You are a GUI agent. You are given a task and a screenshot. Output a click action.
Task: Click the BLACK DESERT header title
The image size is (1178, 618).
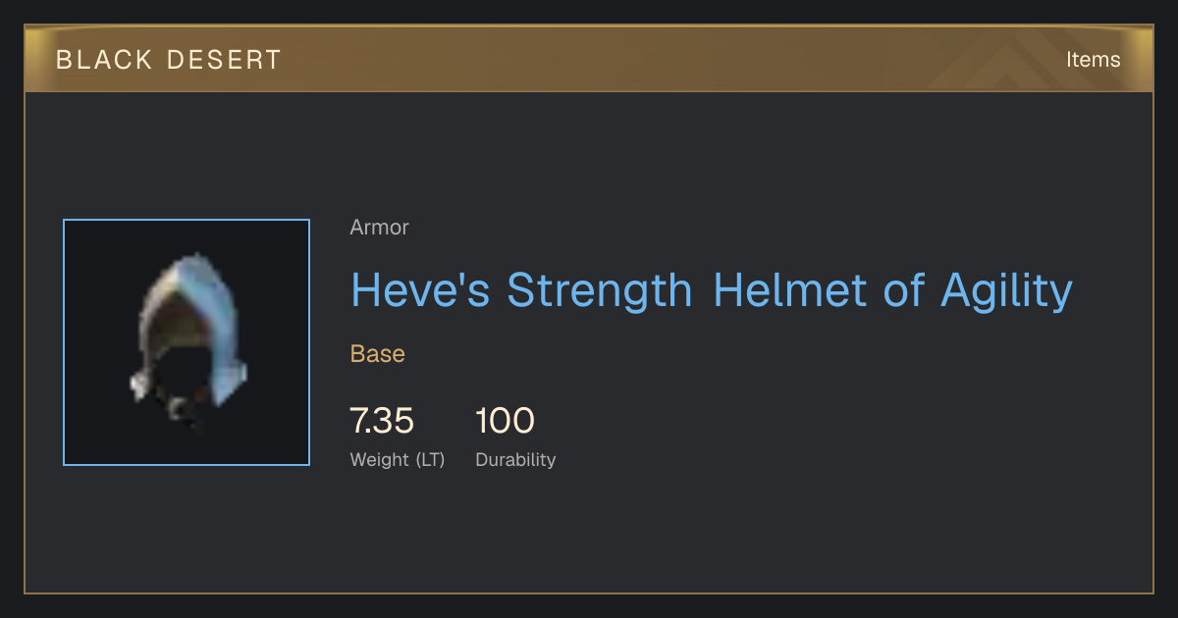[x=169, y=60]
